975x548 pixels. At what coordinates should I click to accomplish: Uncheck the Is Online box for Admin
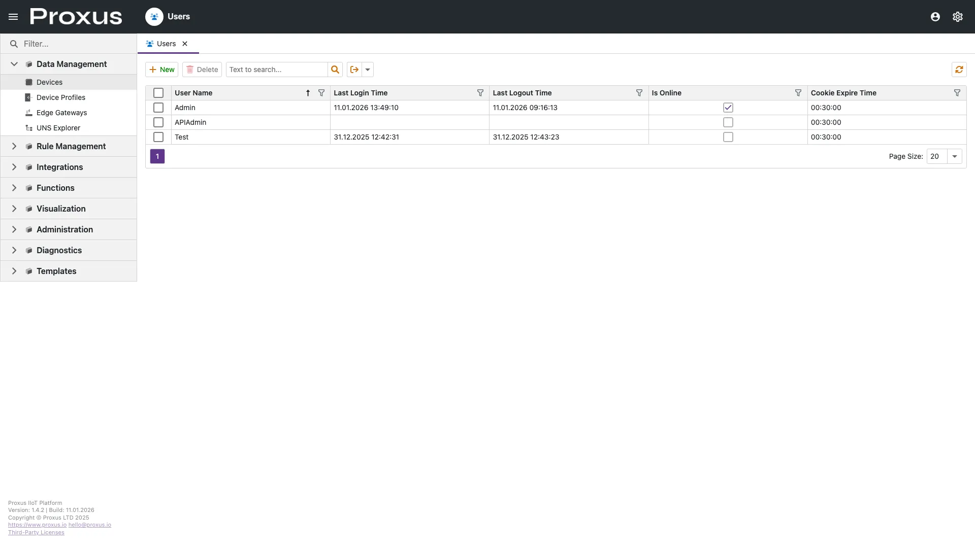pos(728,108)
